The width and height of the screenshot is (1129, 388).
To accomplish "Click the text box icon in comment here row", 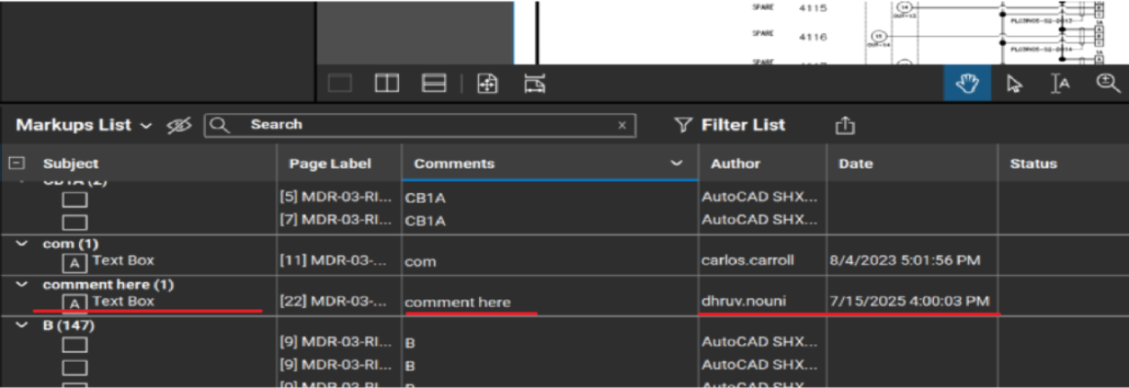I will (75, 304).
